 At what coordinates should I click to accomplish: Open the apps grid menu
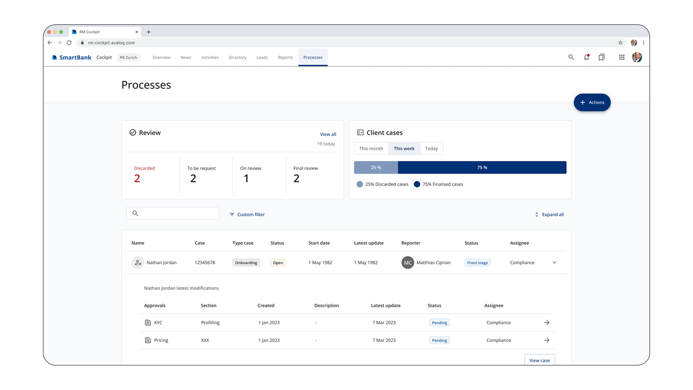click(622, 57)
